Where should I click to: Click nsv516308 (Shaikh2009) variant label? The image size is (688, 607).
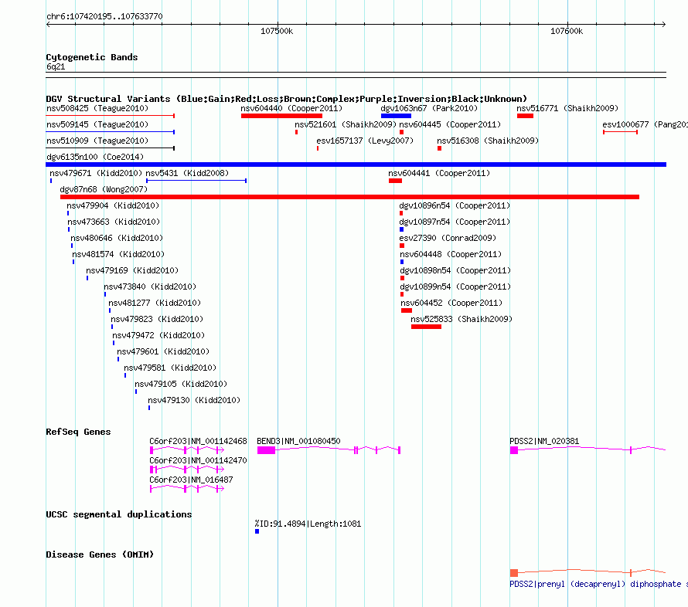(x=488, y=141)
